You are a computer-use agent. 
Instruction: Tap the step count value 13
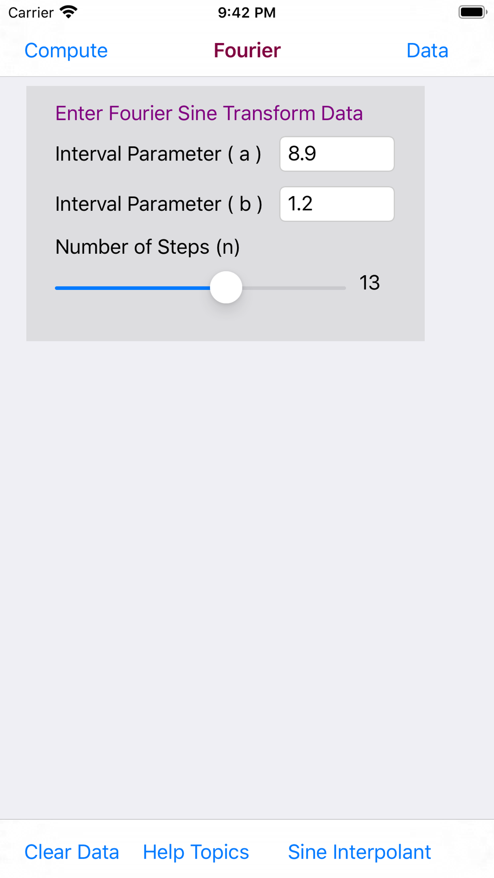pyautogui.click(x=370, y=283)
